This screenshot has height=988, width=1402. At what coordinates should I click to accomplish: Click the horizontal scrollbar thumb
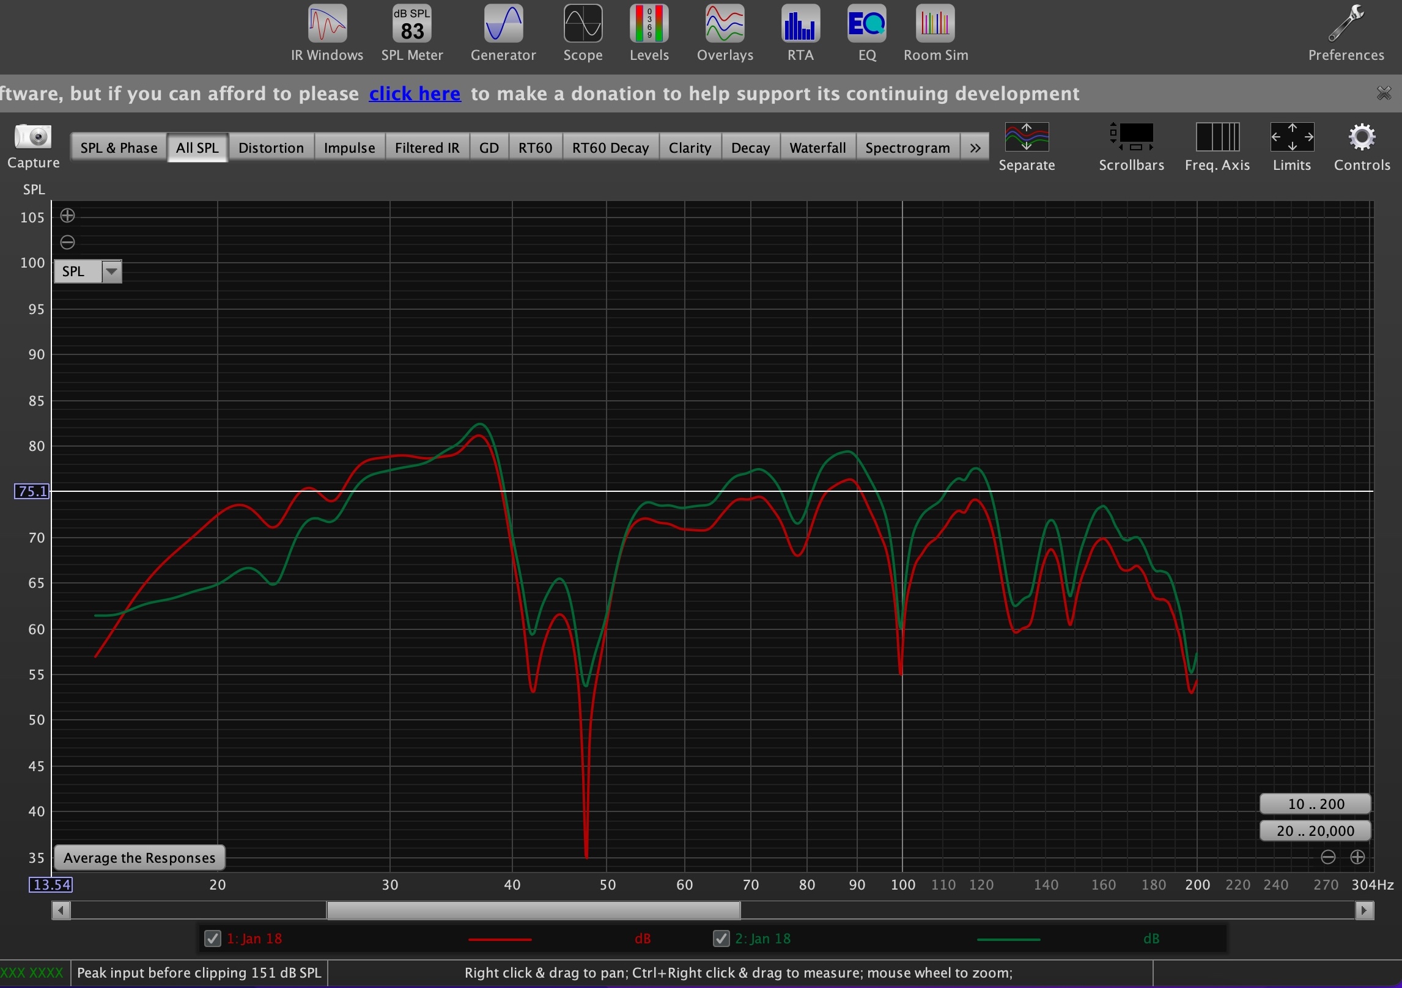point(533,910)
